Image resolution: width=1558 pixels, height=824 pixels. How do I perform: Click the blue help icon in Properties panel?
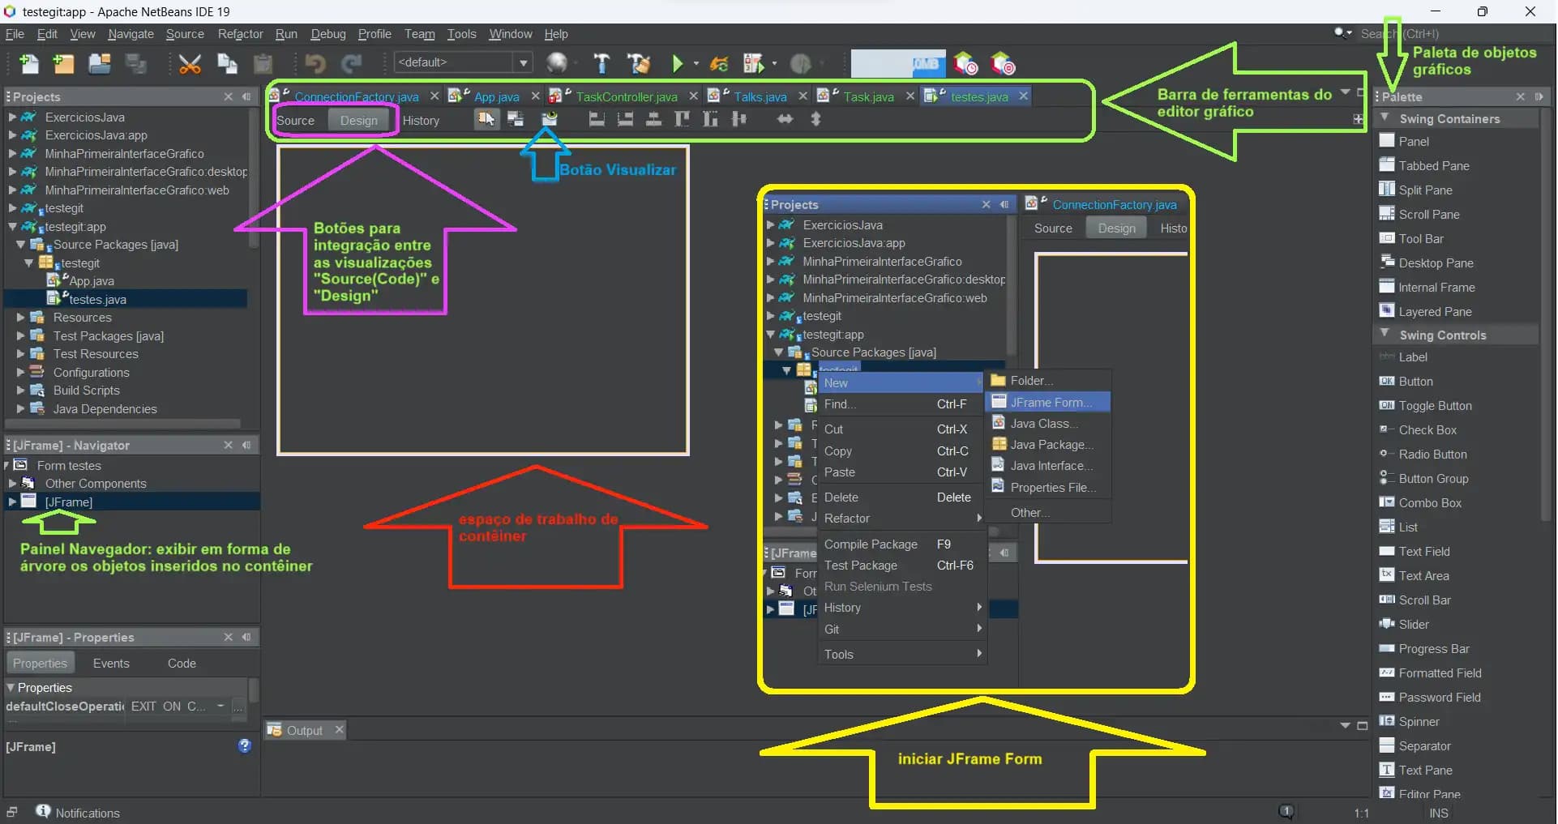[x=245, y=745]
